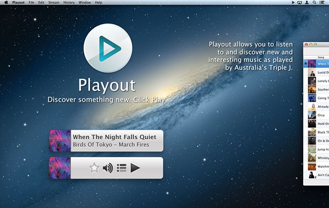Select the highlighted When T… row in history window
Image resolution: width=329 pixels, height=208 pixels.
click(x=316, y=63)
